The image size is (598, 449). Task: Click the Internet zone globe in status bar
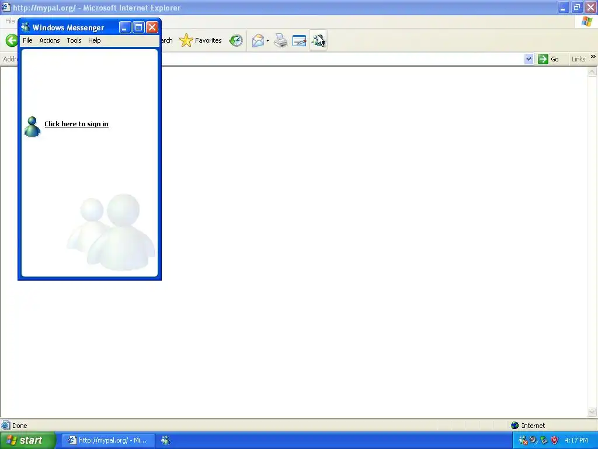coord(515,426)
